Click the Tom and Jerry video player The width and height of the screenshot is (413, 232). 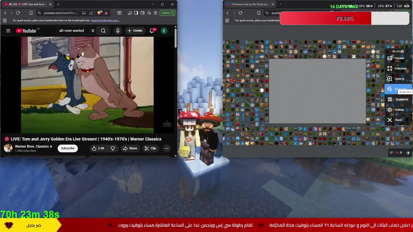(x=87, y=85)
